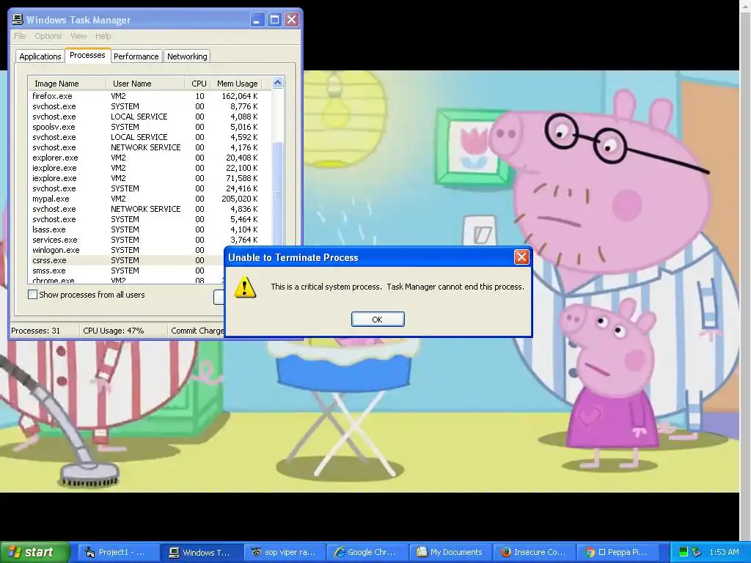The width and height of the screenshot is (751, 563).
Task: Select the firefox.exe process row
Action: point(150,96)
